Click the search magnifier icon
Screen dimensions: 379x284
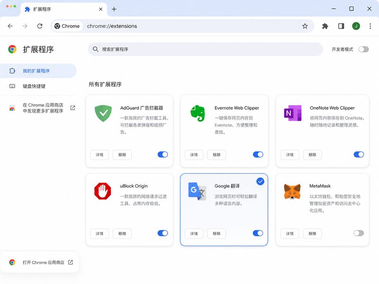coord(96,49)
